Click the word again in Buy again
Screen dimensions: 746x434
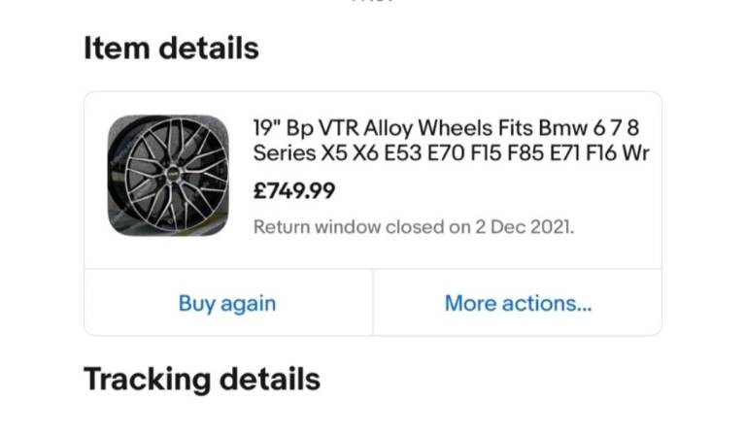pos(248,303)
